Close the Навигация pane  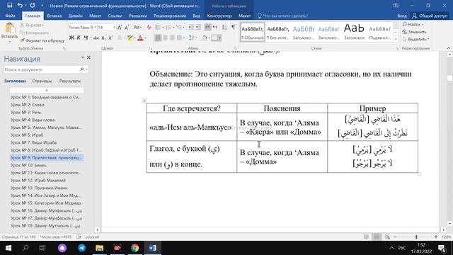(x=88, y=57)
